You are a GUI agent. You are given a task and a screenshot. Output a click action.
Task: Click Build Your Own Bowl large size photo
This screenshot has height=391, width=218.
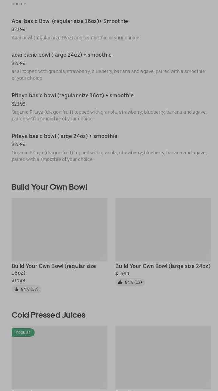163,229
